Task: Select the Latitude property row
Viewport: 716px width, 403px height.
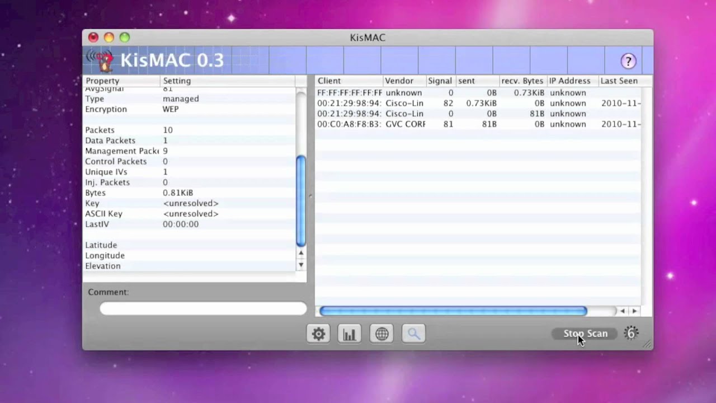Action: 189,245
